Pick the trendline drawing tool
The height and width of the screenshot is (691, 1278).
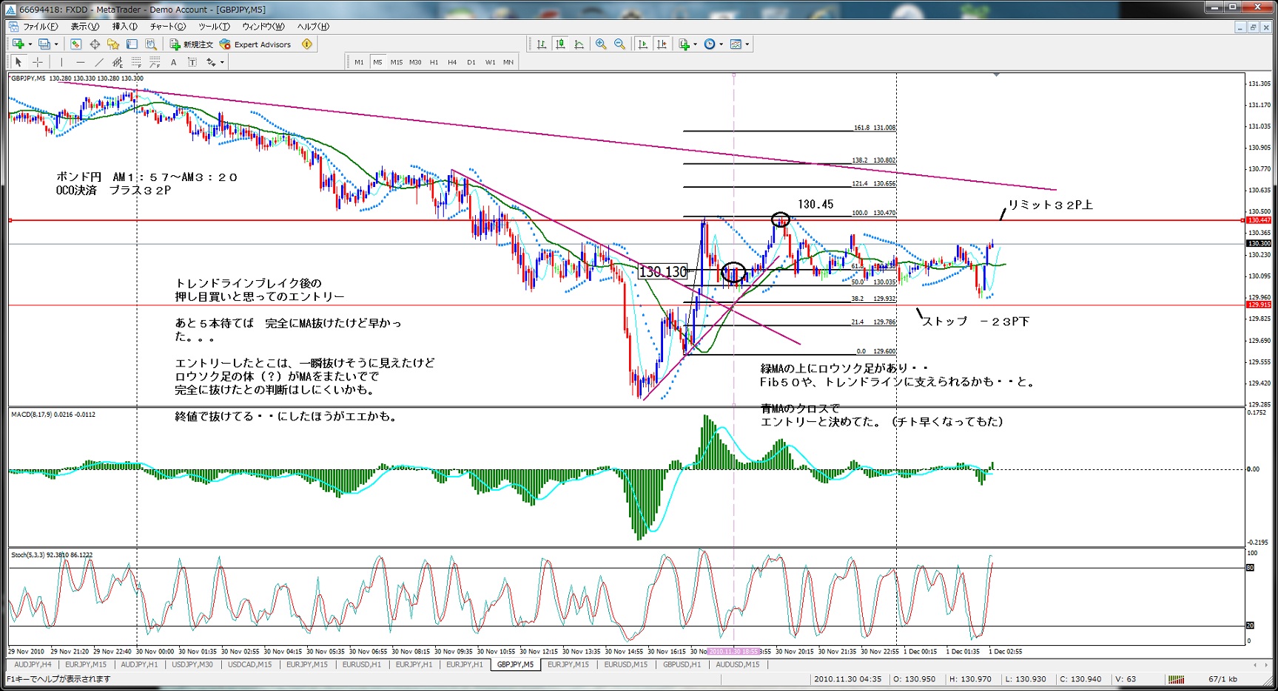(98, 62)
